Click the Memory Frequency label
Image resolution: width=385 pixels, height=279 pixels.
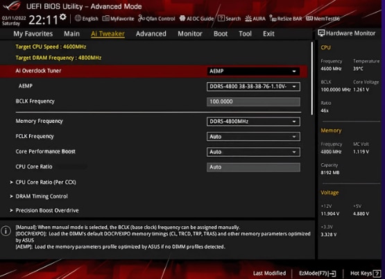pos(40,121)
